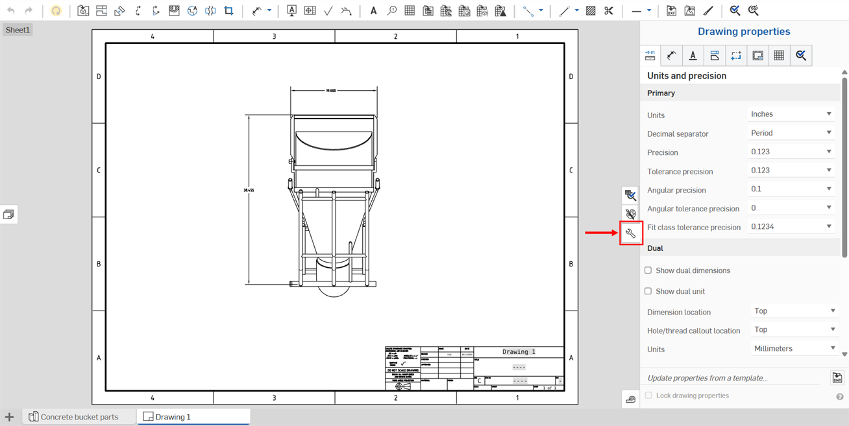Insert a Note using the toolbar icon

click(373, 10)
